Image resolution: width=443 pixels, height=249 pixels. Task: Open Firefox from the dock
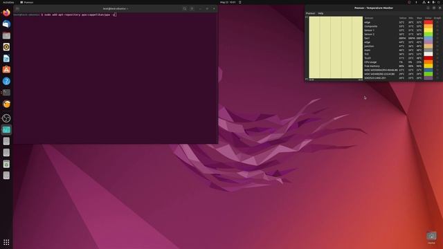coord(6,12)
